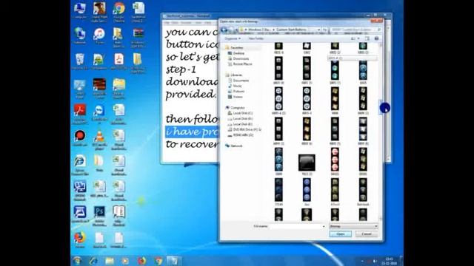
Task: Select Recent Places under Favorites
Action: click(x=242, y=64)
